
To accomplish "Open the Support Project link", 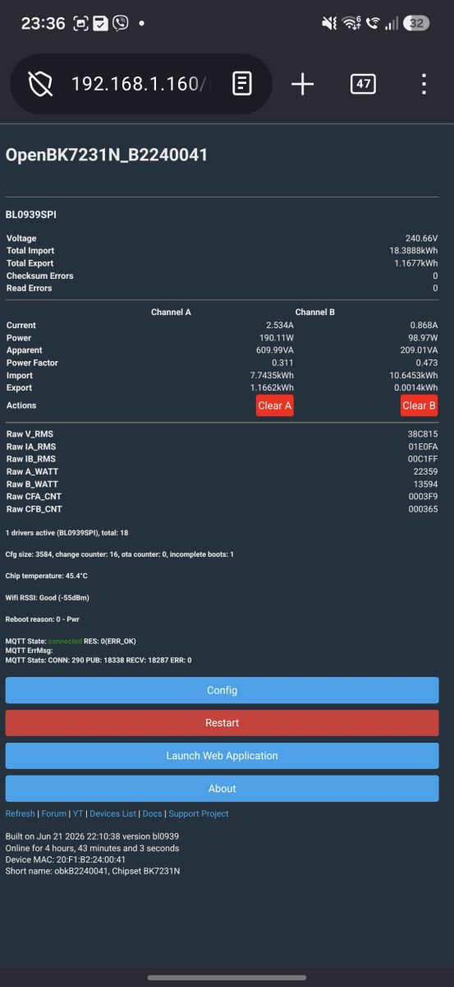I will click(199, 813).
